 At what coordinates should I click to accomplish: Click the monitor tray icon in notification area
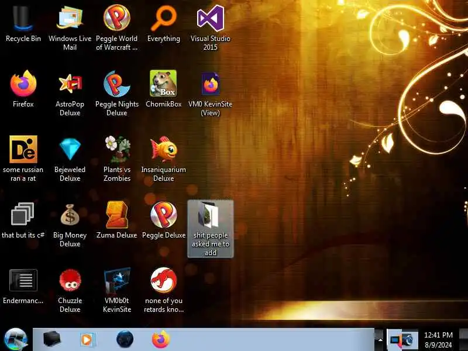pos(395,340)
